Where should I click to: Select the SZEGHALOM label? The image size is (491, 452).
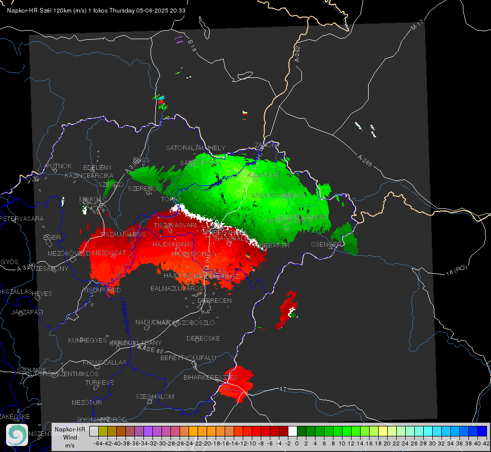[154, 396]
